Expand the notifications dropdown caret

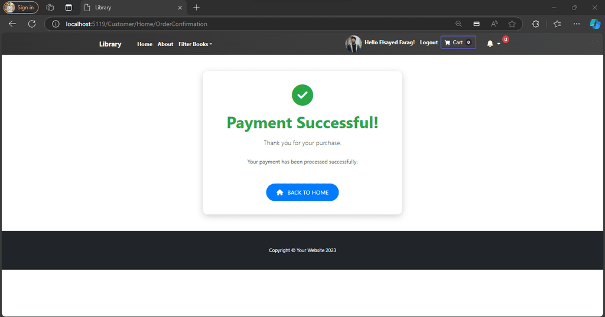499,44
